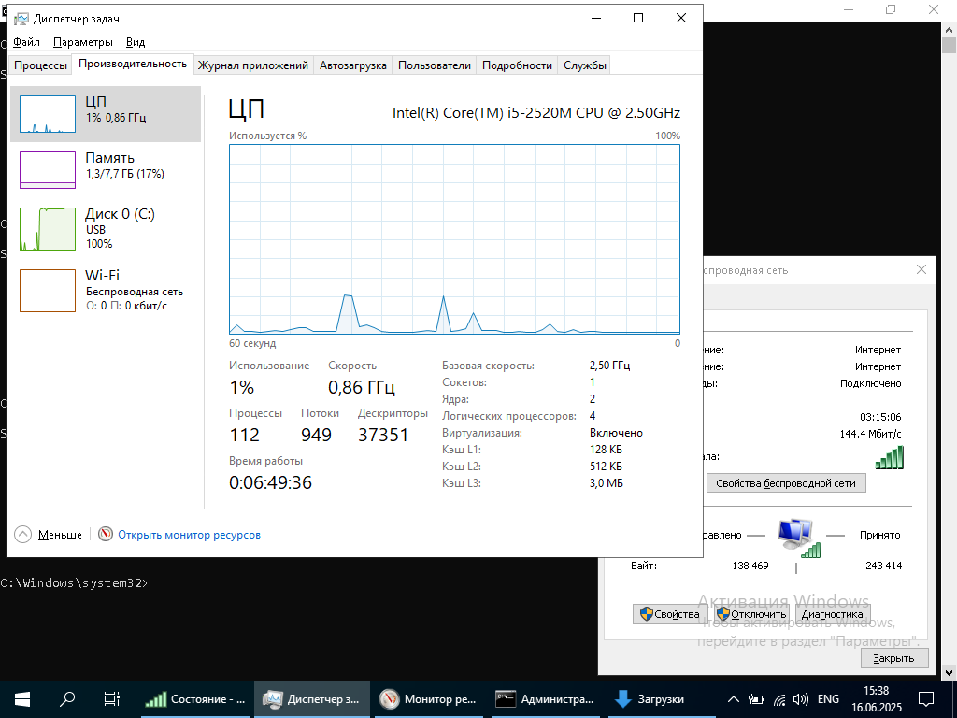This screenshot has height=718, width=957.
Task: Open the Вид menu
Action: [x=136, y=42]
